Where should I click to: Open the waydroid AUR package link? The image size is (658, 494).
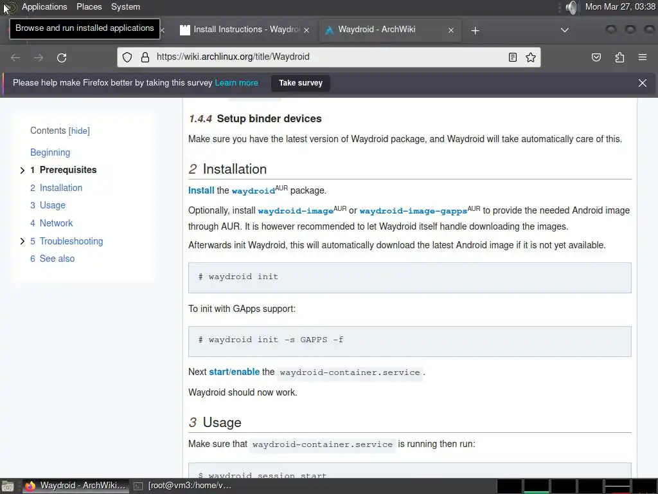[253, 190]
